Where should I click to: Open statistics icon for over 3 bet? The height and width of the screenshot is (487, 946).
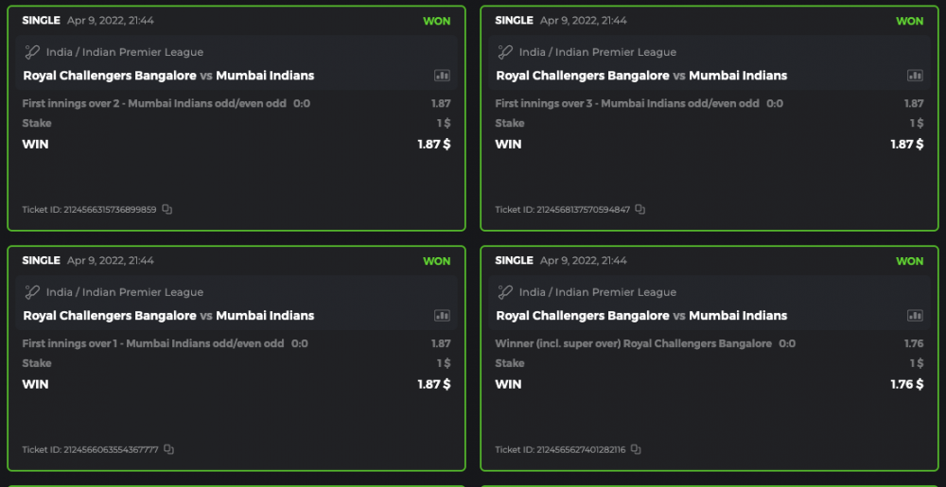(x=915, y=76)
